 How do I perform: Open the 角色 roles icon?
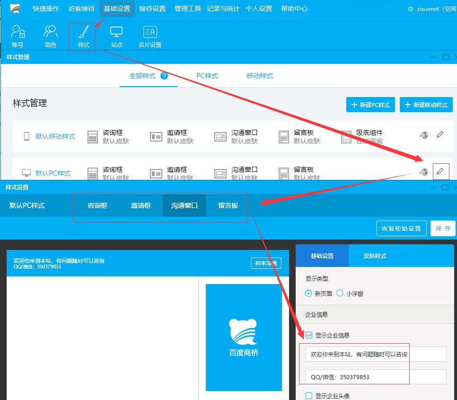point(51,36)
